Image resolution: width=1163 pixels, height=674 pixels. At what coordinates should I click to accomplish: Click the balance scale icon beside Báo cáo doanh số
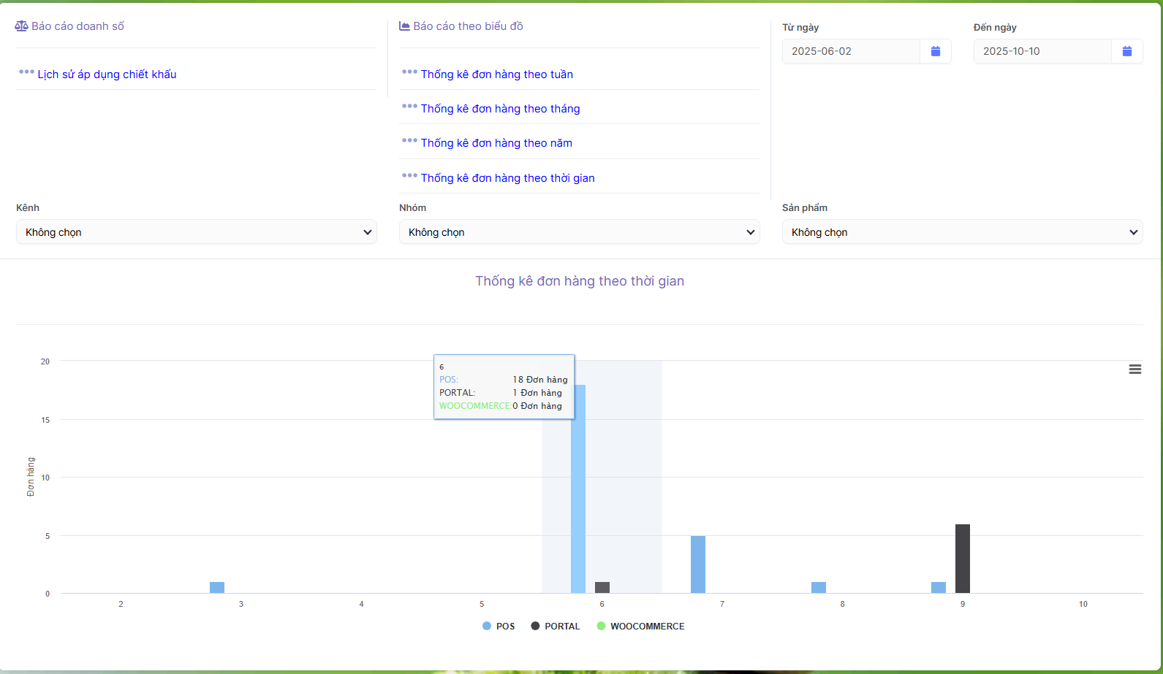[21, 26]
